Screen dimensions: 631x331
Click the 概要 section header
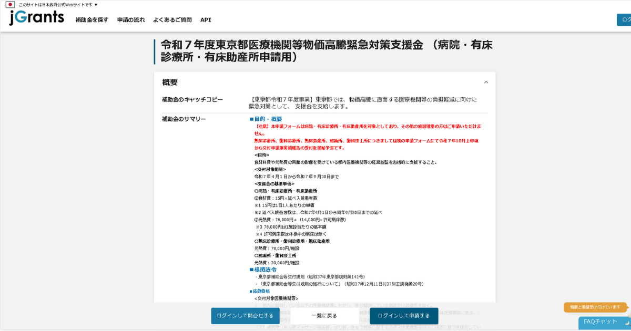(x=170, y=82)
